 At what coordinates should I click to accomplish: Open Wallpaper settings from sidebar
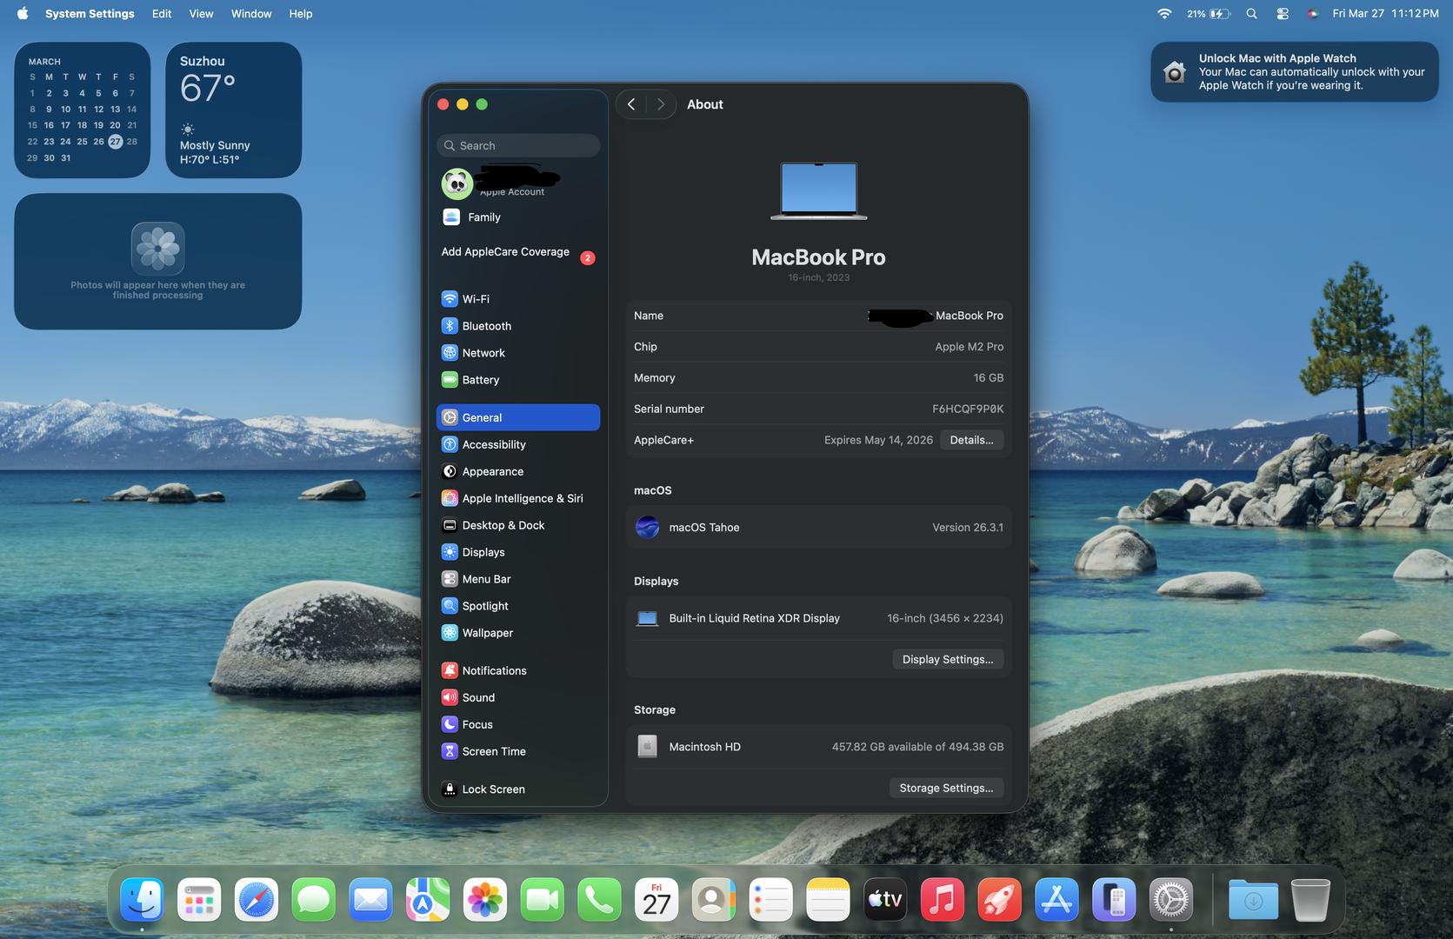click(x=487, y=633)
